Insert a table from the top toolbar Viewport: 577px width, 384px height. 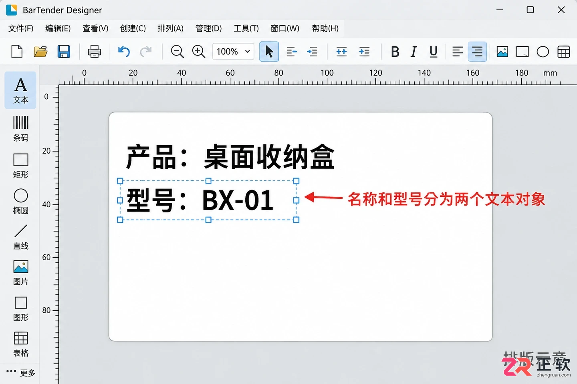click(564, 52)
